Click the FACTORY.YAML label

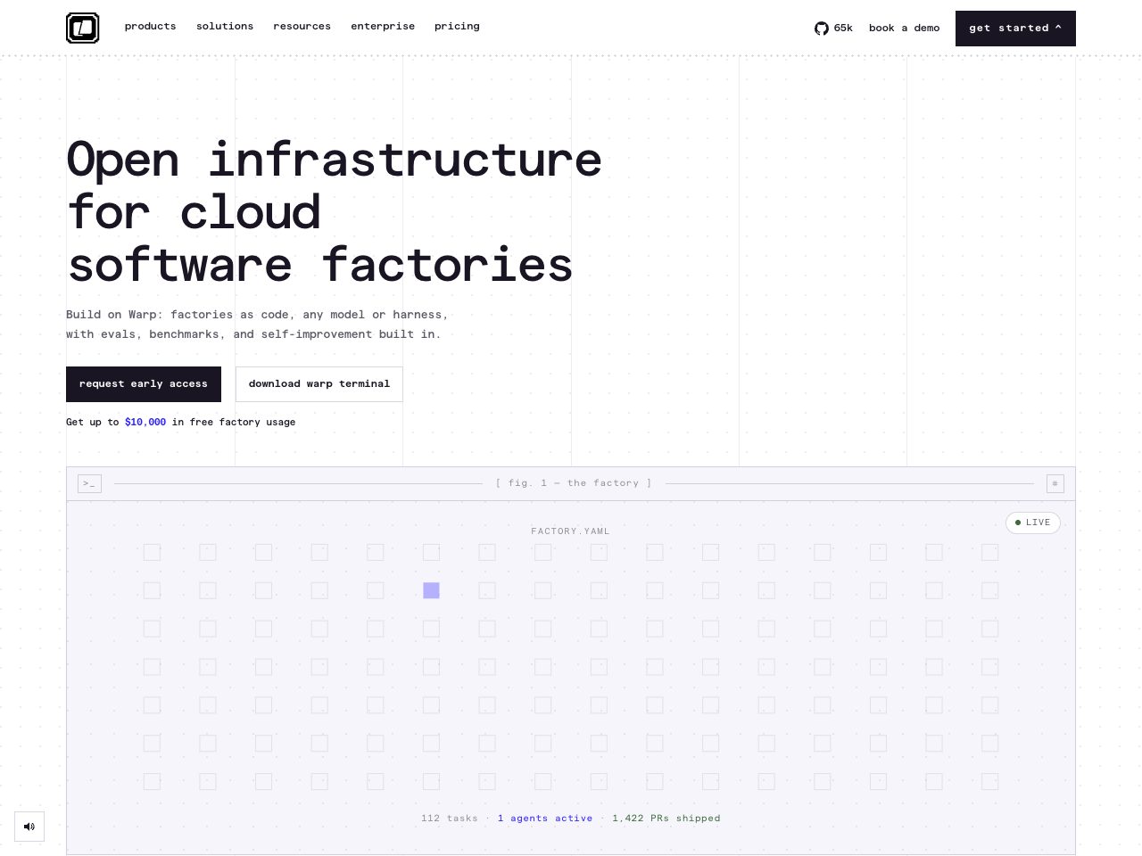click(571, 531)
